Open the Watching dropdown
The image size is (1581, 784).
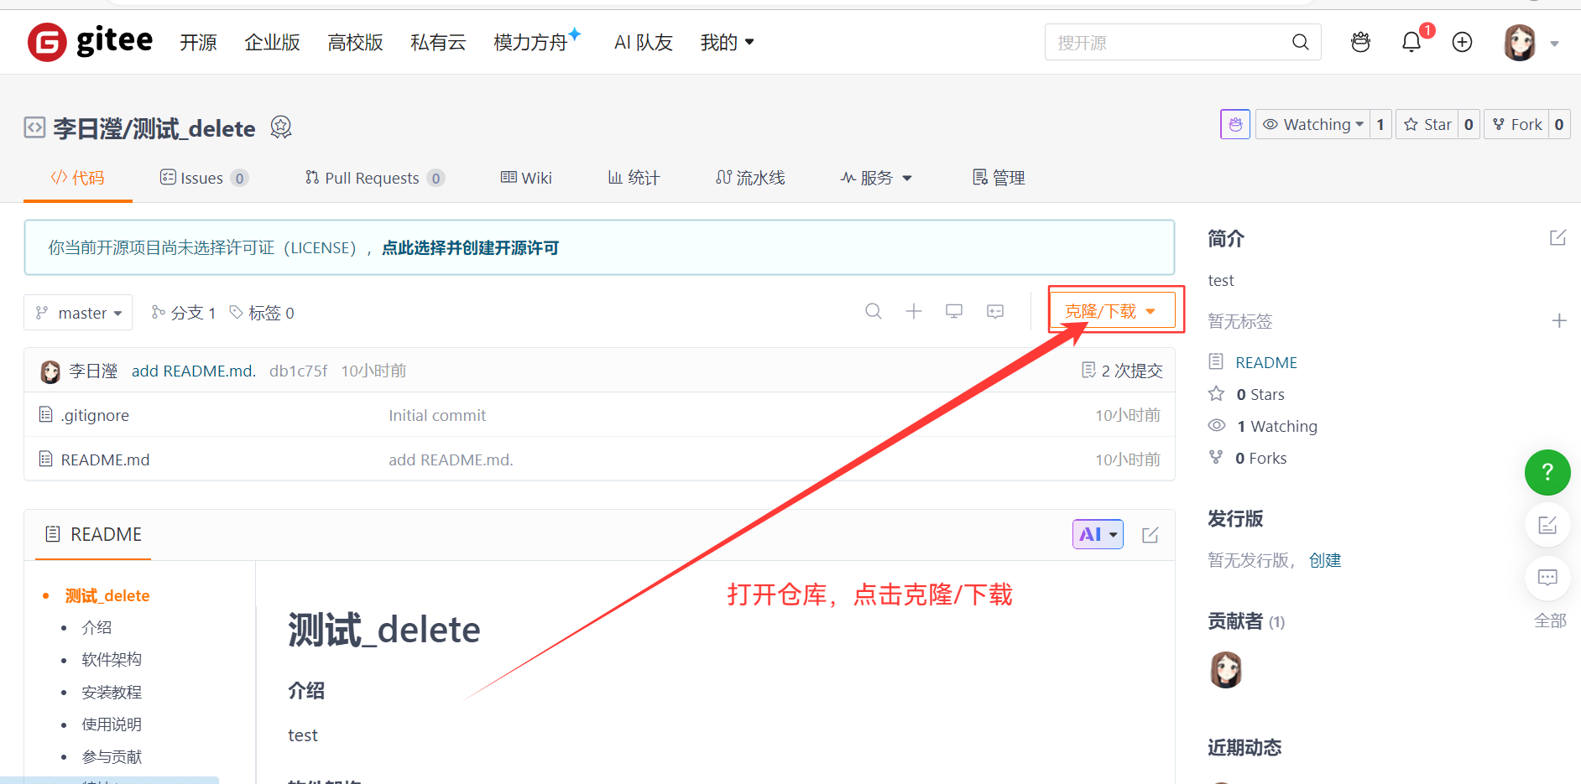click(x=1312, y=124)
